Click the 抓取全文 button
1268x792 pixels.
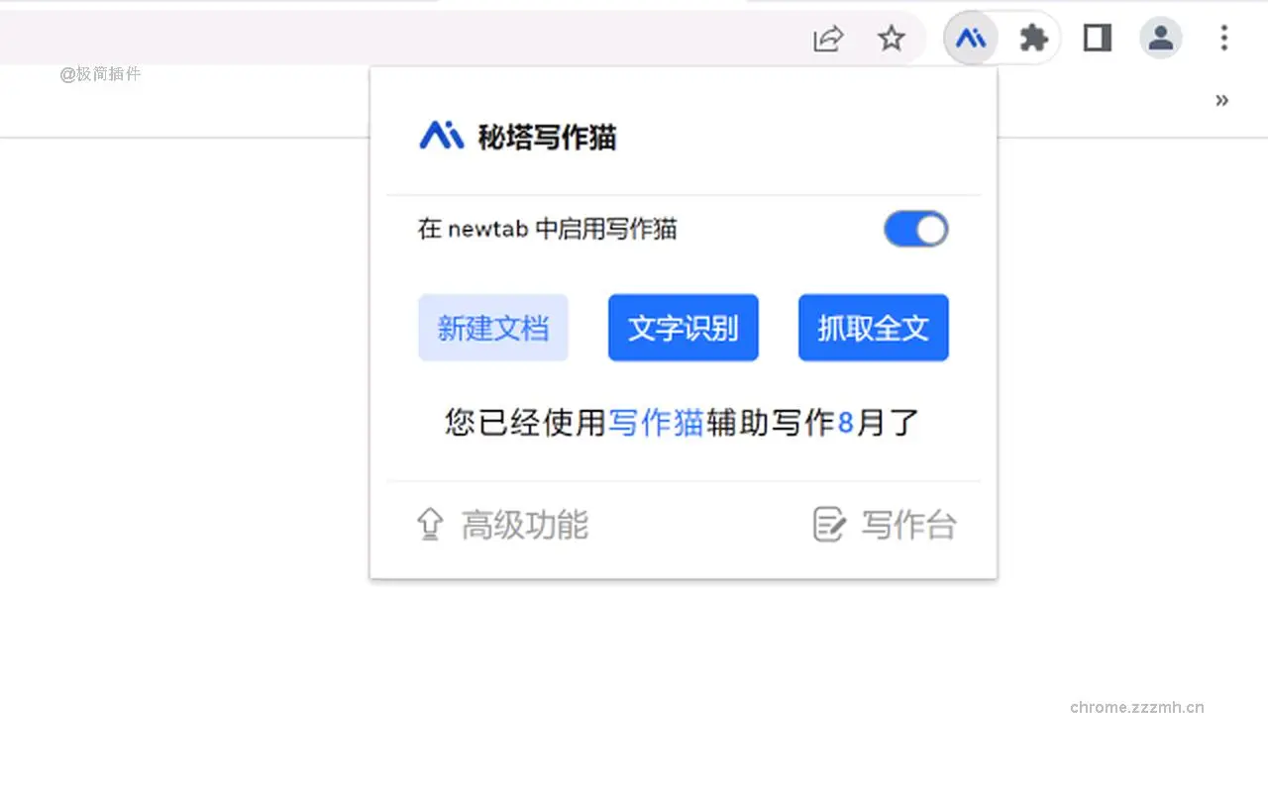[873, 328]
